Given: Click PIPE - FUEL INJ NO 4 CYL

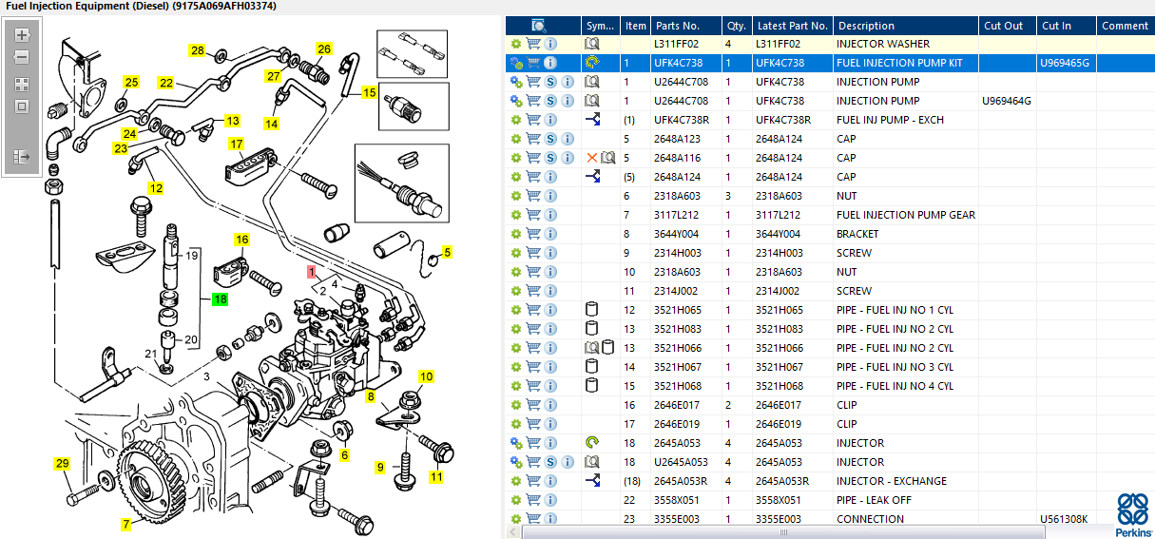Looking at the screenshot, I should pyautogui.click(x=895, y=386).
